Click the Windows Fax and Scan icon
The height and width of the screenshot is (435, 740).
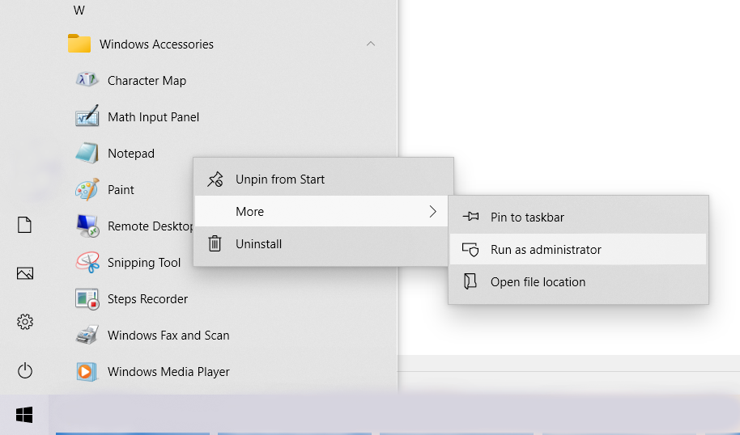click(x=87, y=335)
